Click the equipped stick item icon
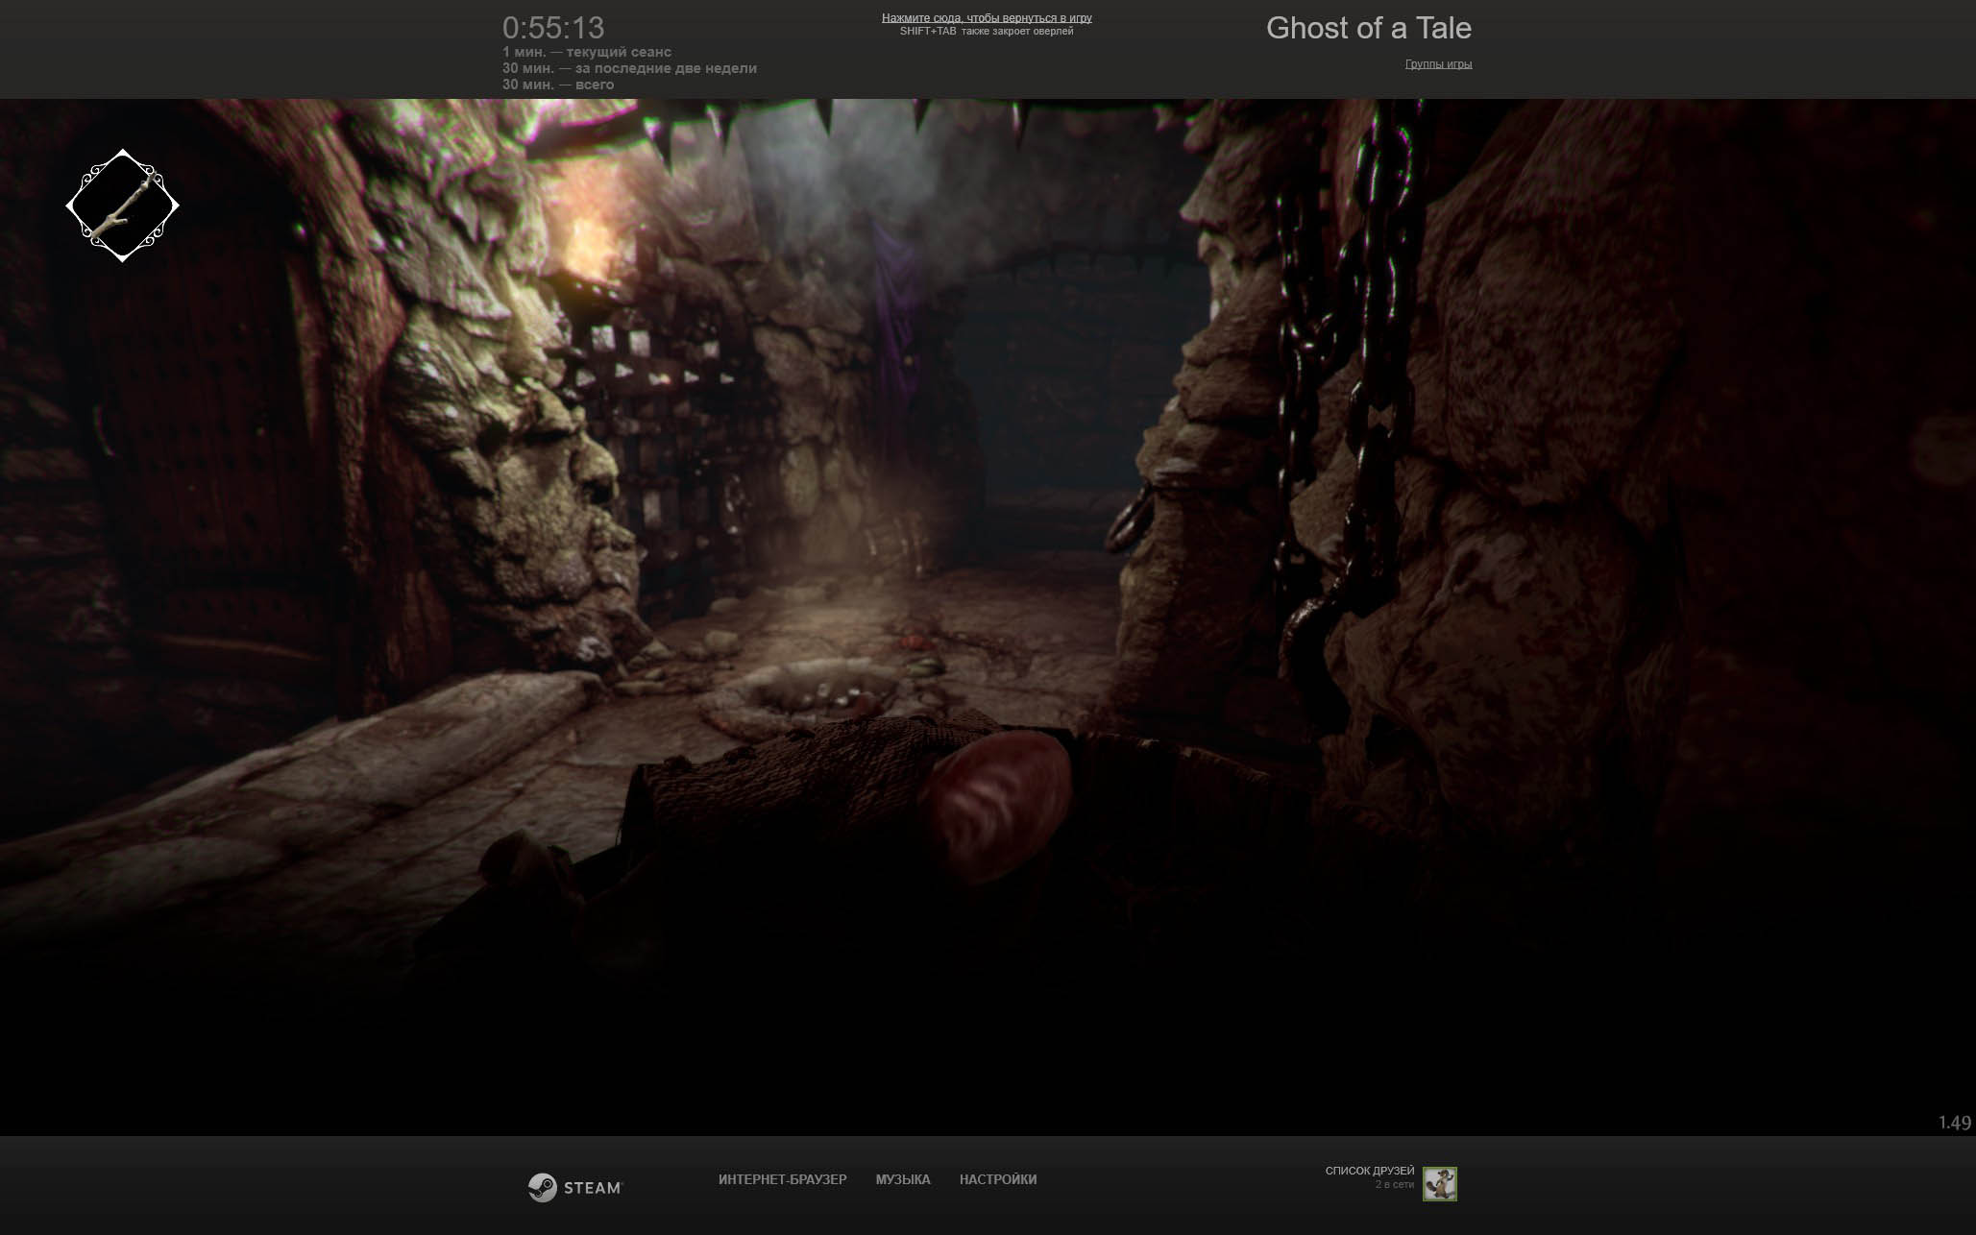This screenshot has width=1976, height=1235. click(x=122, y=206)
